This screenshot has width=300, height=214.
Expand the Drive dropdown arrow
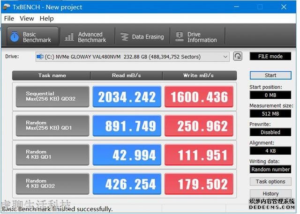(225, 57)
